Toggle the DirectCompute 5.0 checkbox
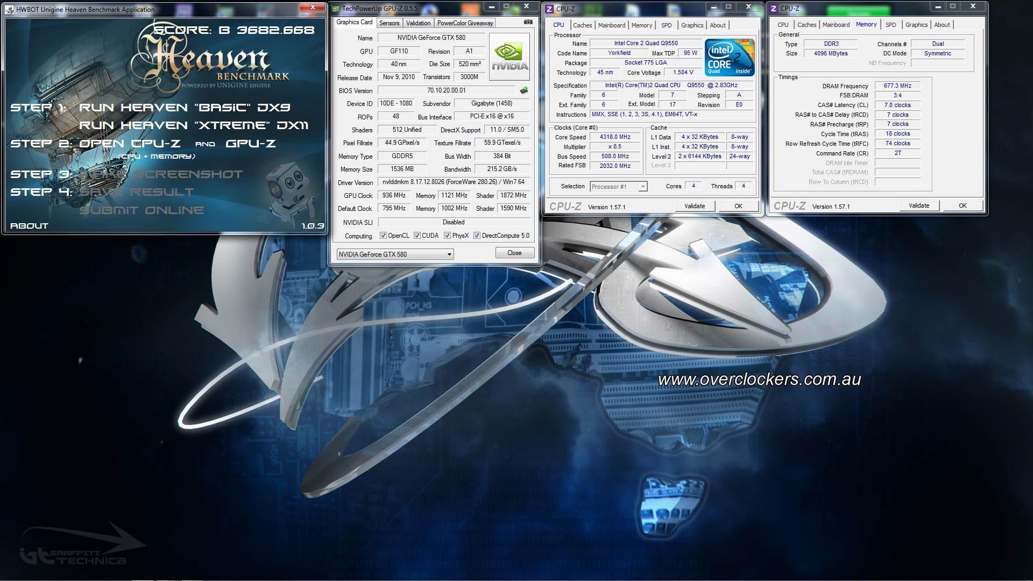1033x581 pixels. point(477,236)
